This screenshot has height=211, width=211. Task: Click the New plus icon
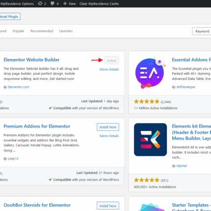(65, 3)
